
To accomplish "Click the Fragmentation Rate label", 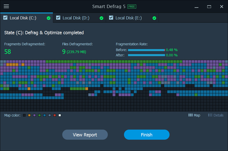I will 132,44.
